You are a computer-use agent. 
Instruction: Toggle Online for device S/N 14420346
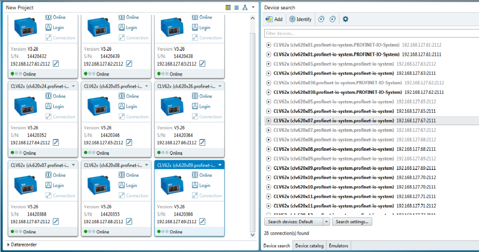[129, 96]
